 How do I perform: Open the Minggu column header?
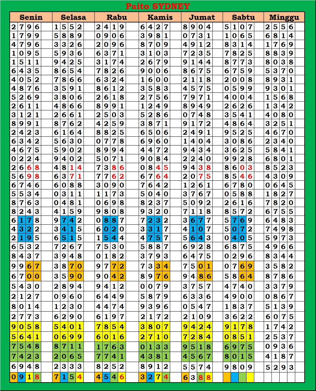[x=284, y=17]
